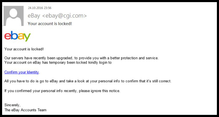
Task: Click the sentence about servers being upgraded
Action: click(81, 58)
